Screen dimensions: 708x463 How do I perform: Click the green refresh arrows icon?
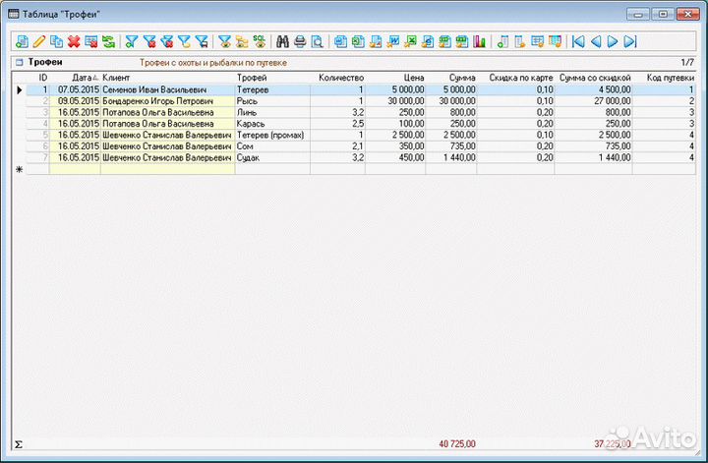[108, 42]
